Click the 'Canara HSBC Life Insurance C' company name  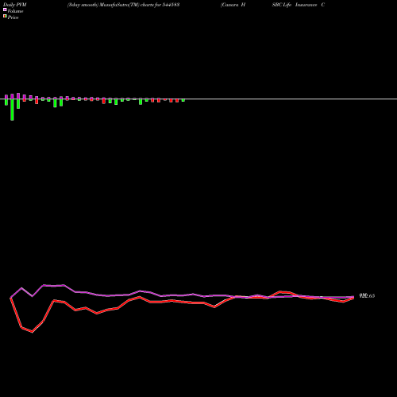272,5
